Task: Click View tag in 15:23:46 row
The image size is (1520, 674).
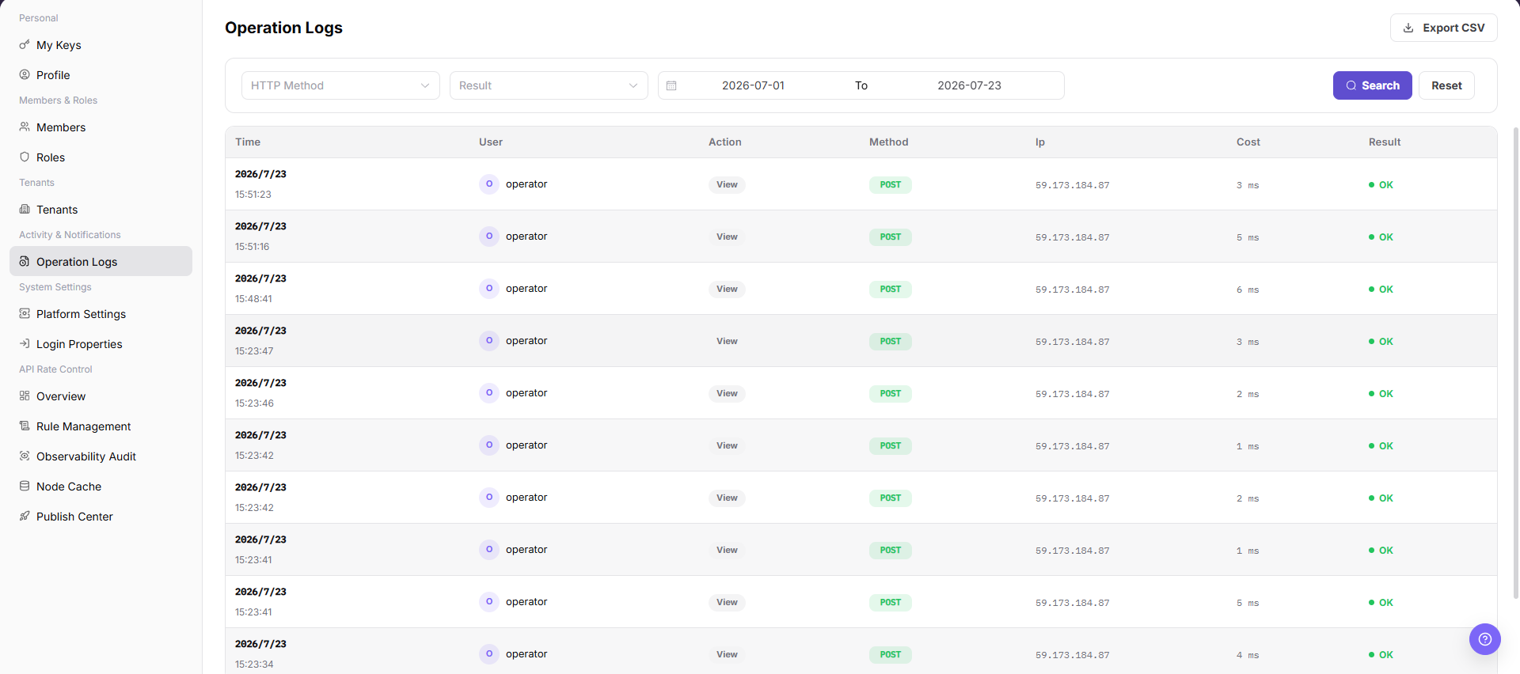Action: tap(727, 393)
